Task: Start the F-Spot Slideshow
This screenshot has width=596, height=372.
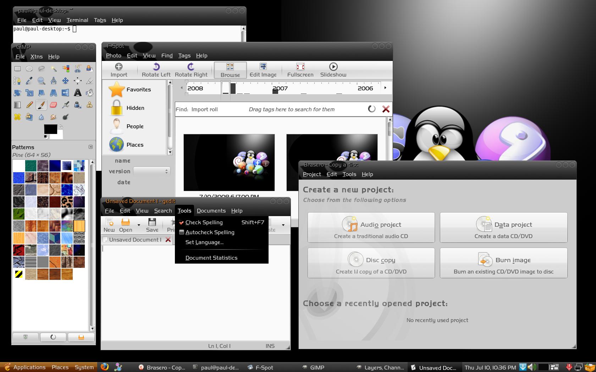Action: 333,70
